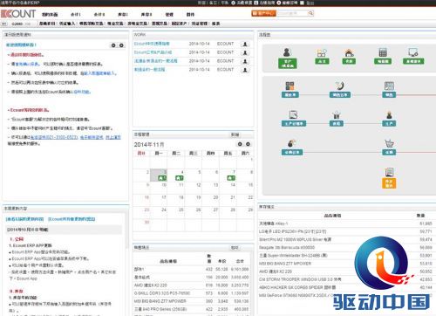Open the computer monitor icon in flowchart
The image size is (436, 316).
[413, 52]
